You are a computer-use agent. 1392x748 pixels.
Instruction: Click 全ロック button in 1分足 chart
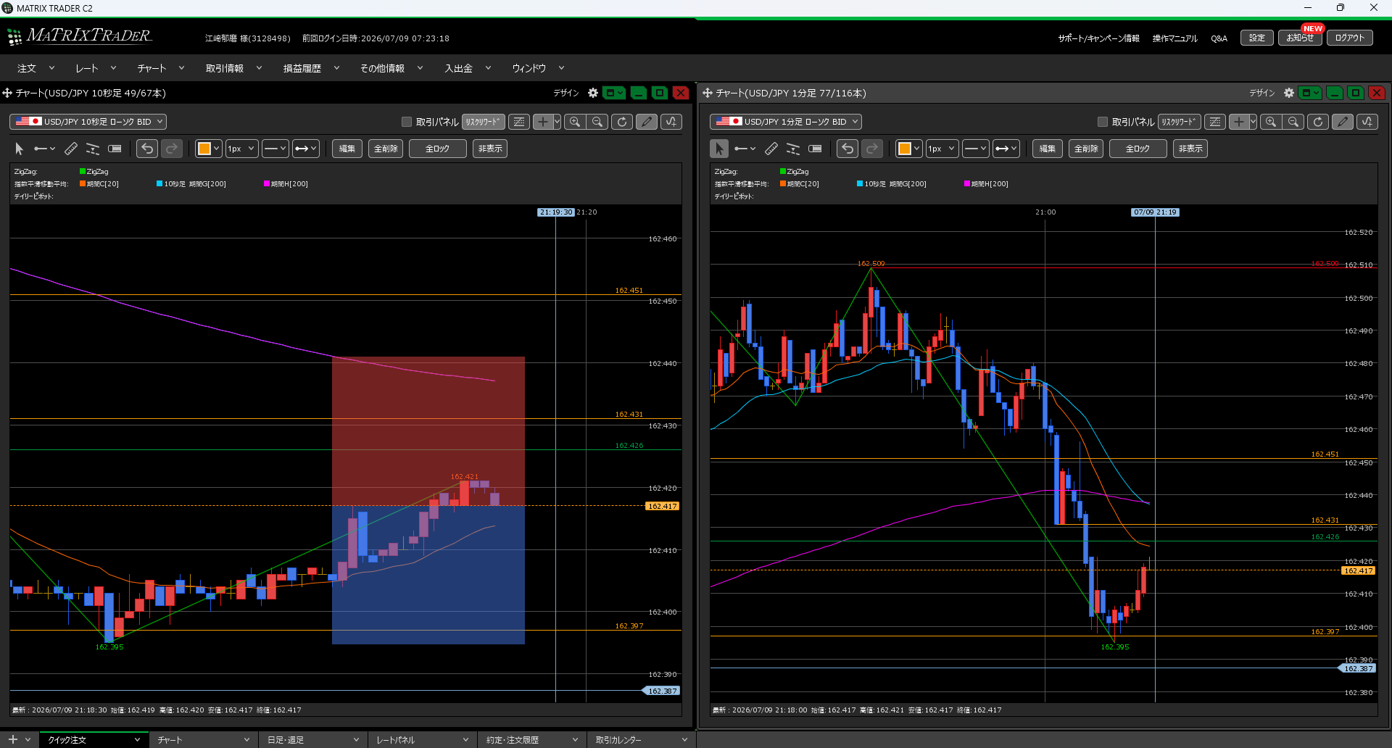(1138, 149)
